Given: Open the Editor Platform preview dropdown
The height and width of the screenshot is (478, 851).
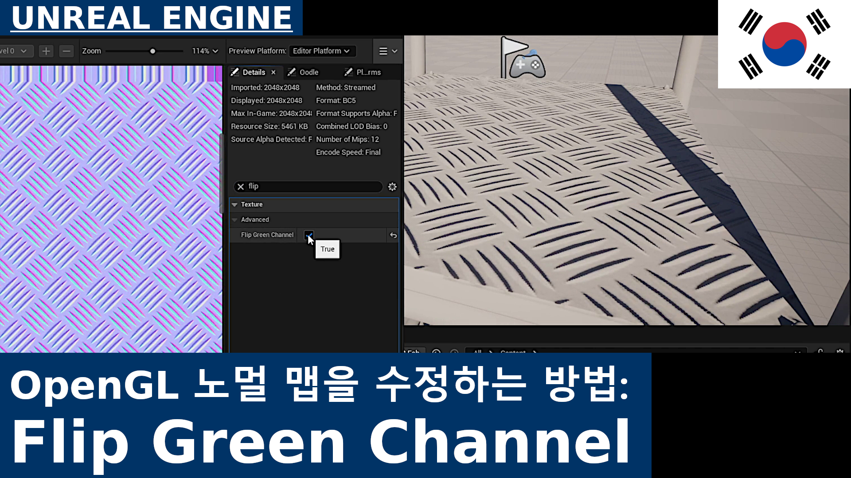Looking at the screenshot, I should tap(322, 51).
